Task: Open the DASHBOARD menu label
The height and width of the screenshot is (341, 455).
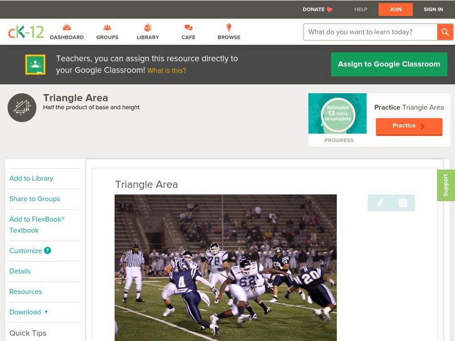Action: pos(67,38)
